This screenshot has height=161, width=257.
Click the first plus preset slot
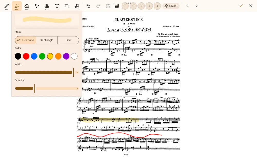125,6
